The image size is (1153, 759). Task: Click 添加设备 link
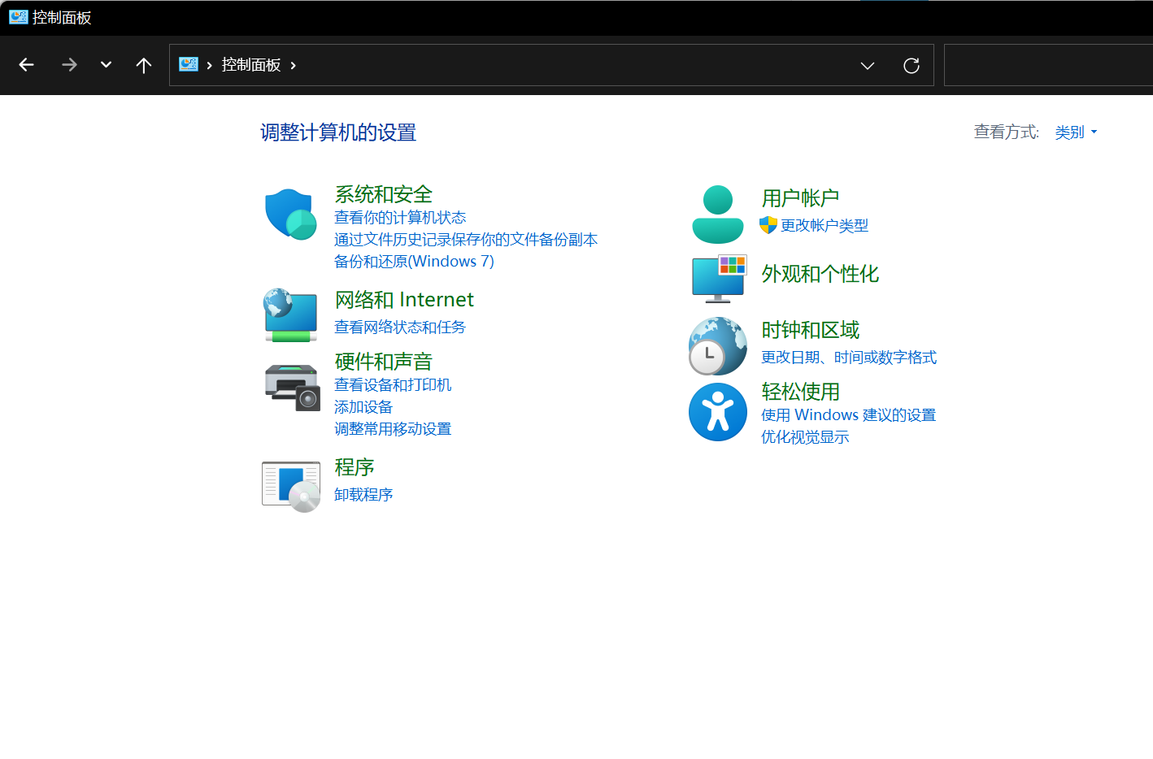click(x=363, y=406)
